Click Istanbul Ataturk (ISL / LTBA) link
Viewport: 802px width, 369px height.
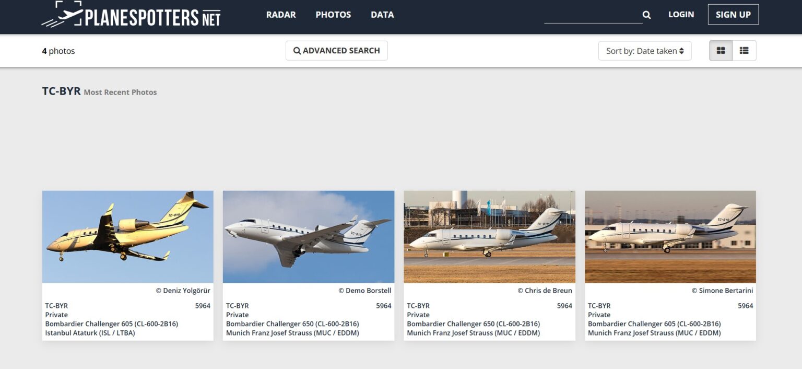point(90,333)
